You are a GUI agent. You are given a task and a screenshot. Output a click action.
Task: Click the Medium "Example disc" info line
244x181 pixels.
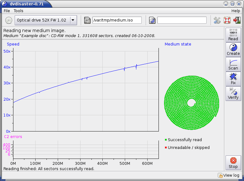(79, 36)
